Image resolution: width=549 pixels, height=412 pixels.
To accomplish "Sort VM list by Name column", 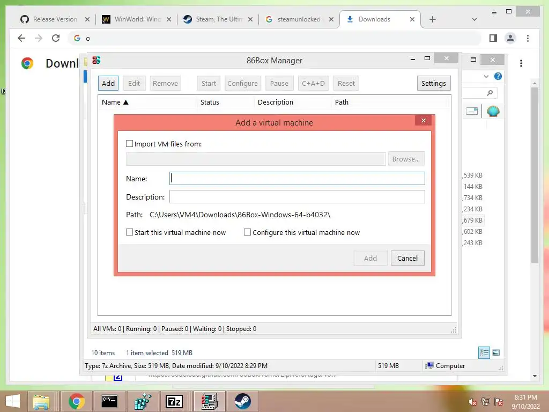I will (147, 102).
